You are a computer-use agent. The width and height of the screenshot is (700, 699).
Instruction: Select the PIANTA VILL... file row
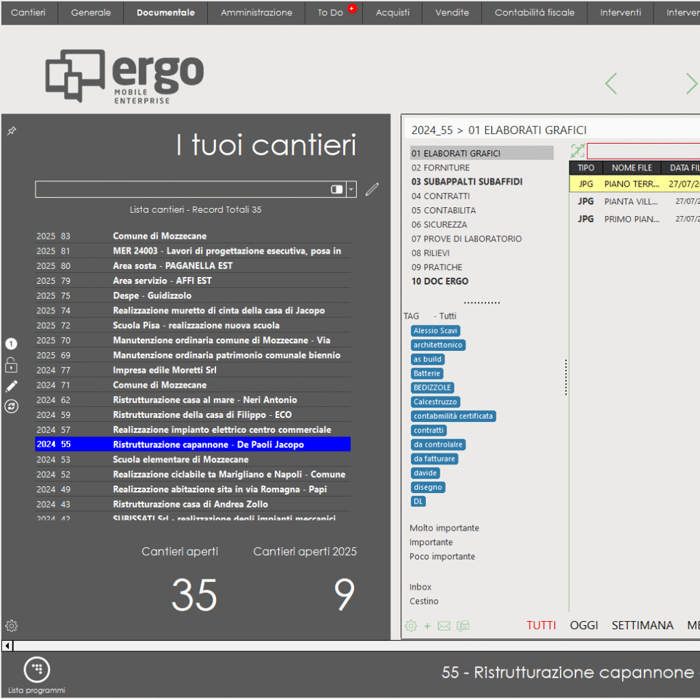(x=634, y=202)
